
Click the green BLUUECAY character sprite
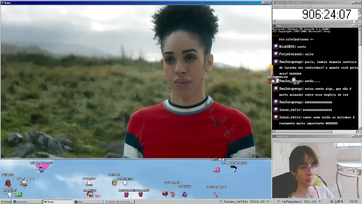pyautogui.click(x=20, y=194)
